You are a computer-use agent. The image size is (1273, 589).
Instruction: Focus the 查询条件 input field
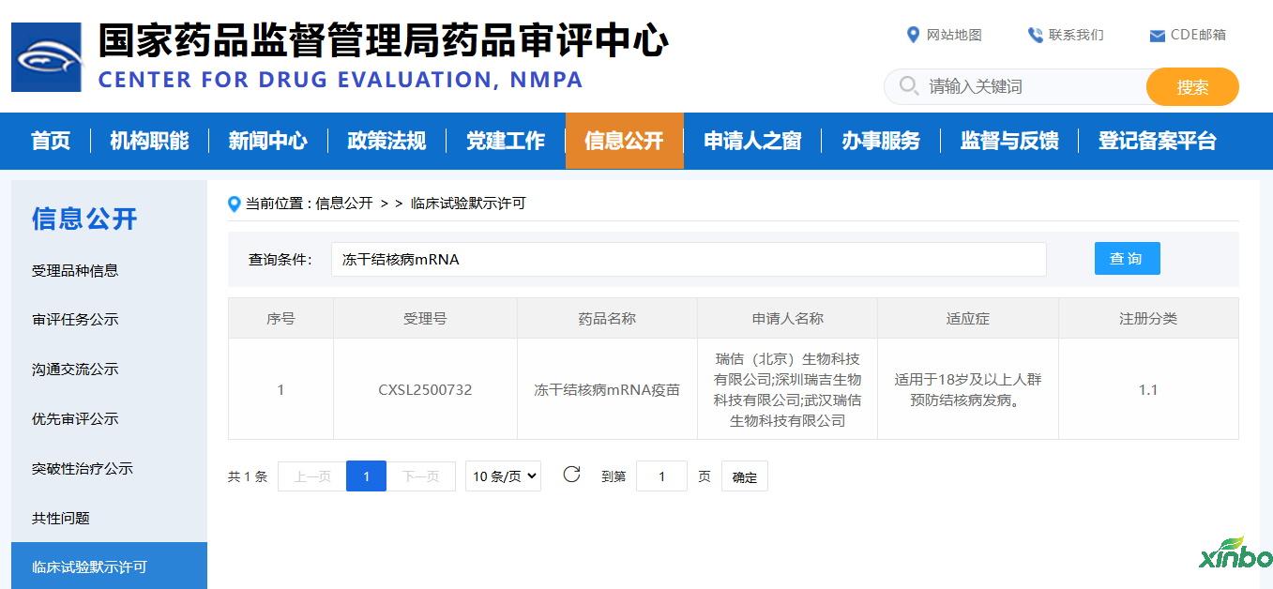(x=688, y=260)
